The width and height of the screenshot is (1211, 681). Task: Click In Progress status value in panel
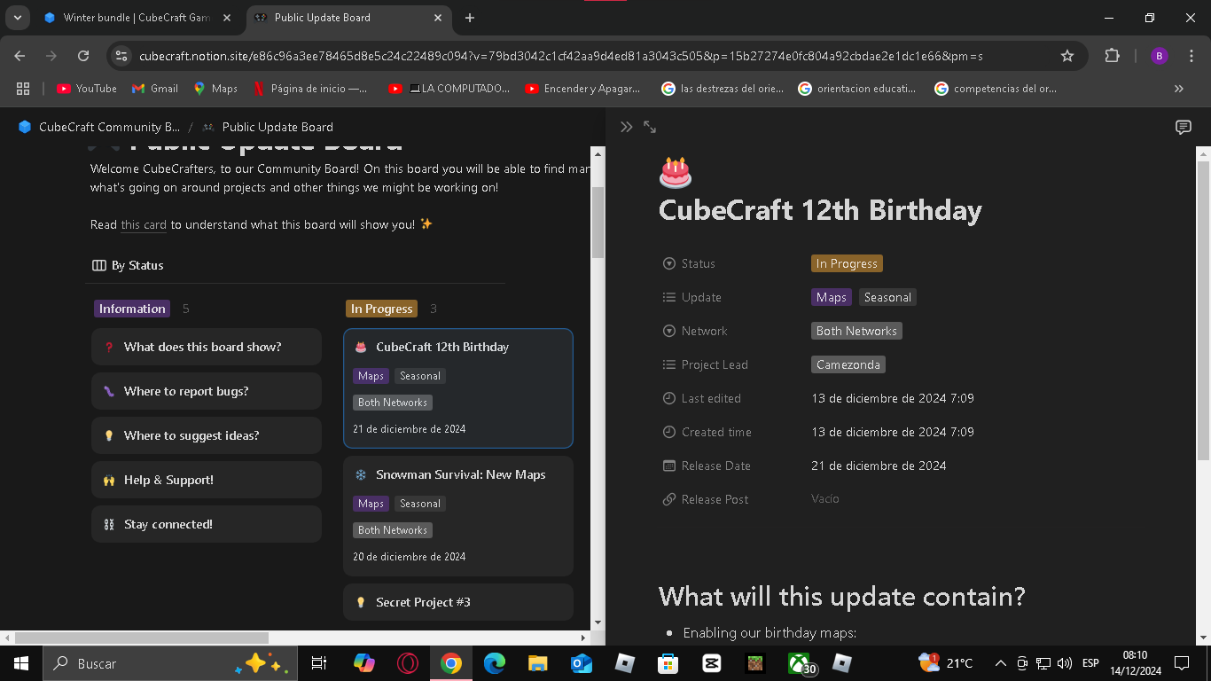coord(847,263)
